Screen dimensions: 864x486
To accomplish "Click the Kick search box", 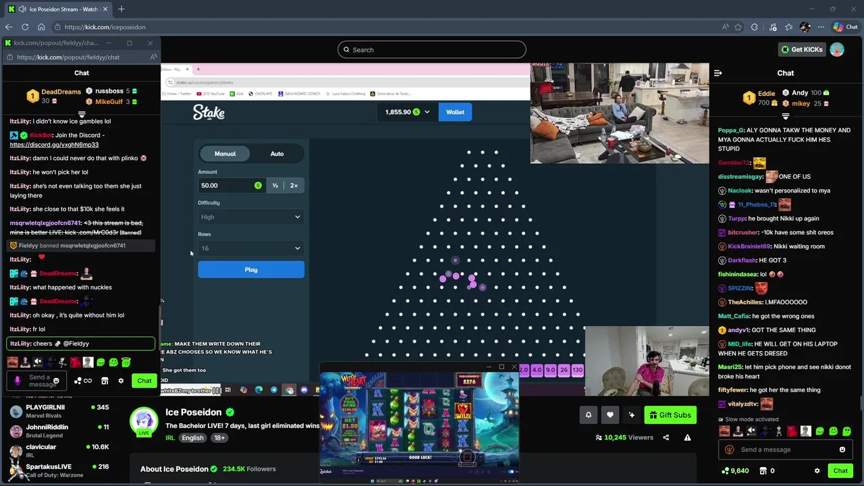I will (x=432, y=49).
